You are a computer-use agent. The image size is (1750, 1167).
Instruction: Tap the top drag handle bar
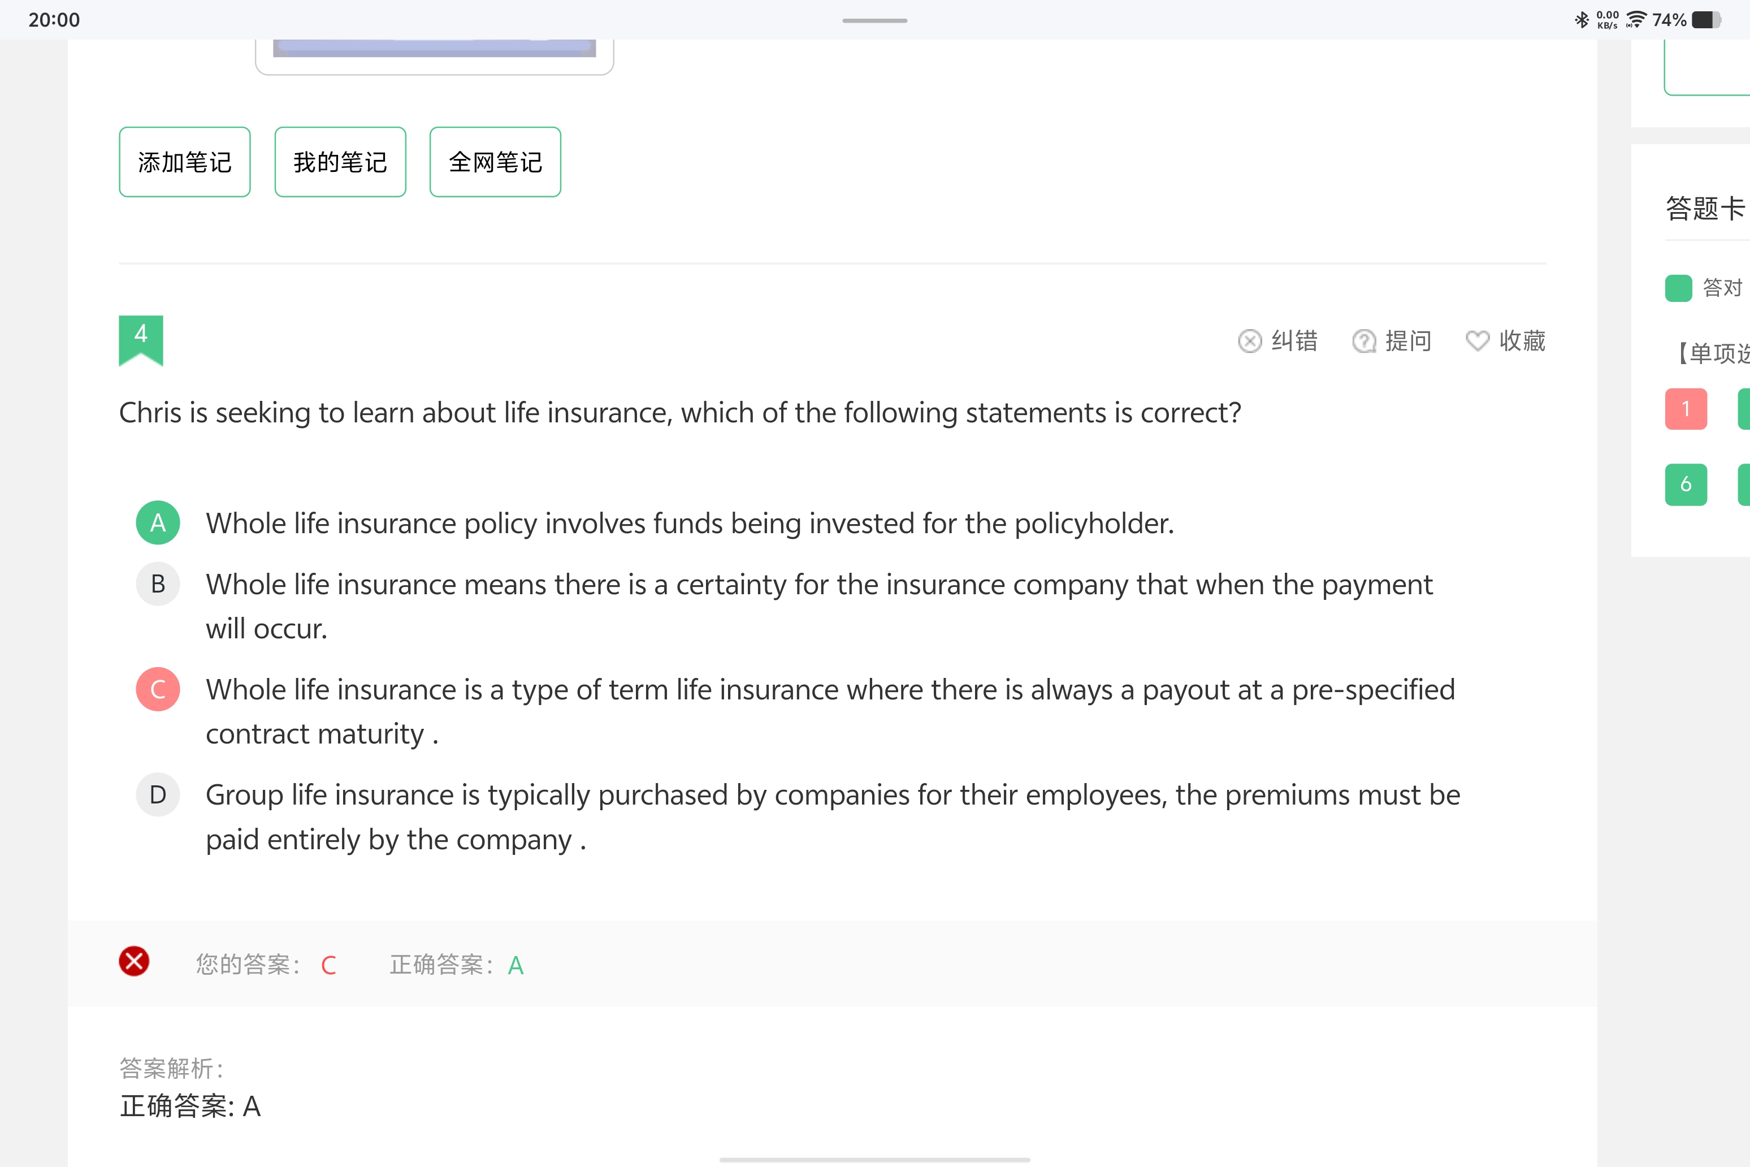(874, 20)
